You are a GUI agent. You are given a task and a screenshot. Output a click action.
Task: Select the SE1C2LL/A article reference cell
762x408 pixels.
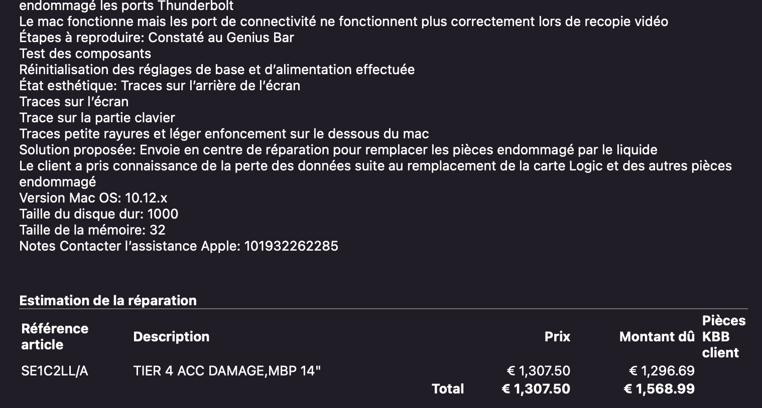(x=55, y=371)
